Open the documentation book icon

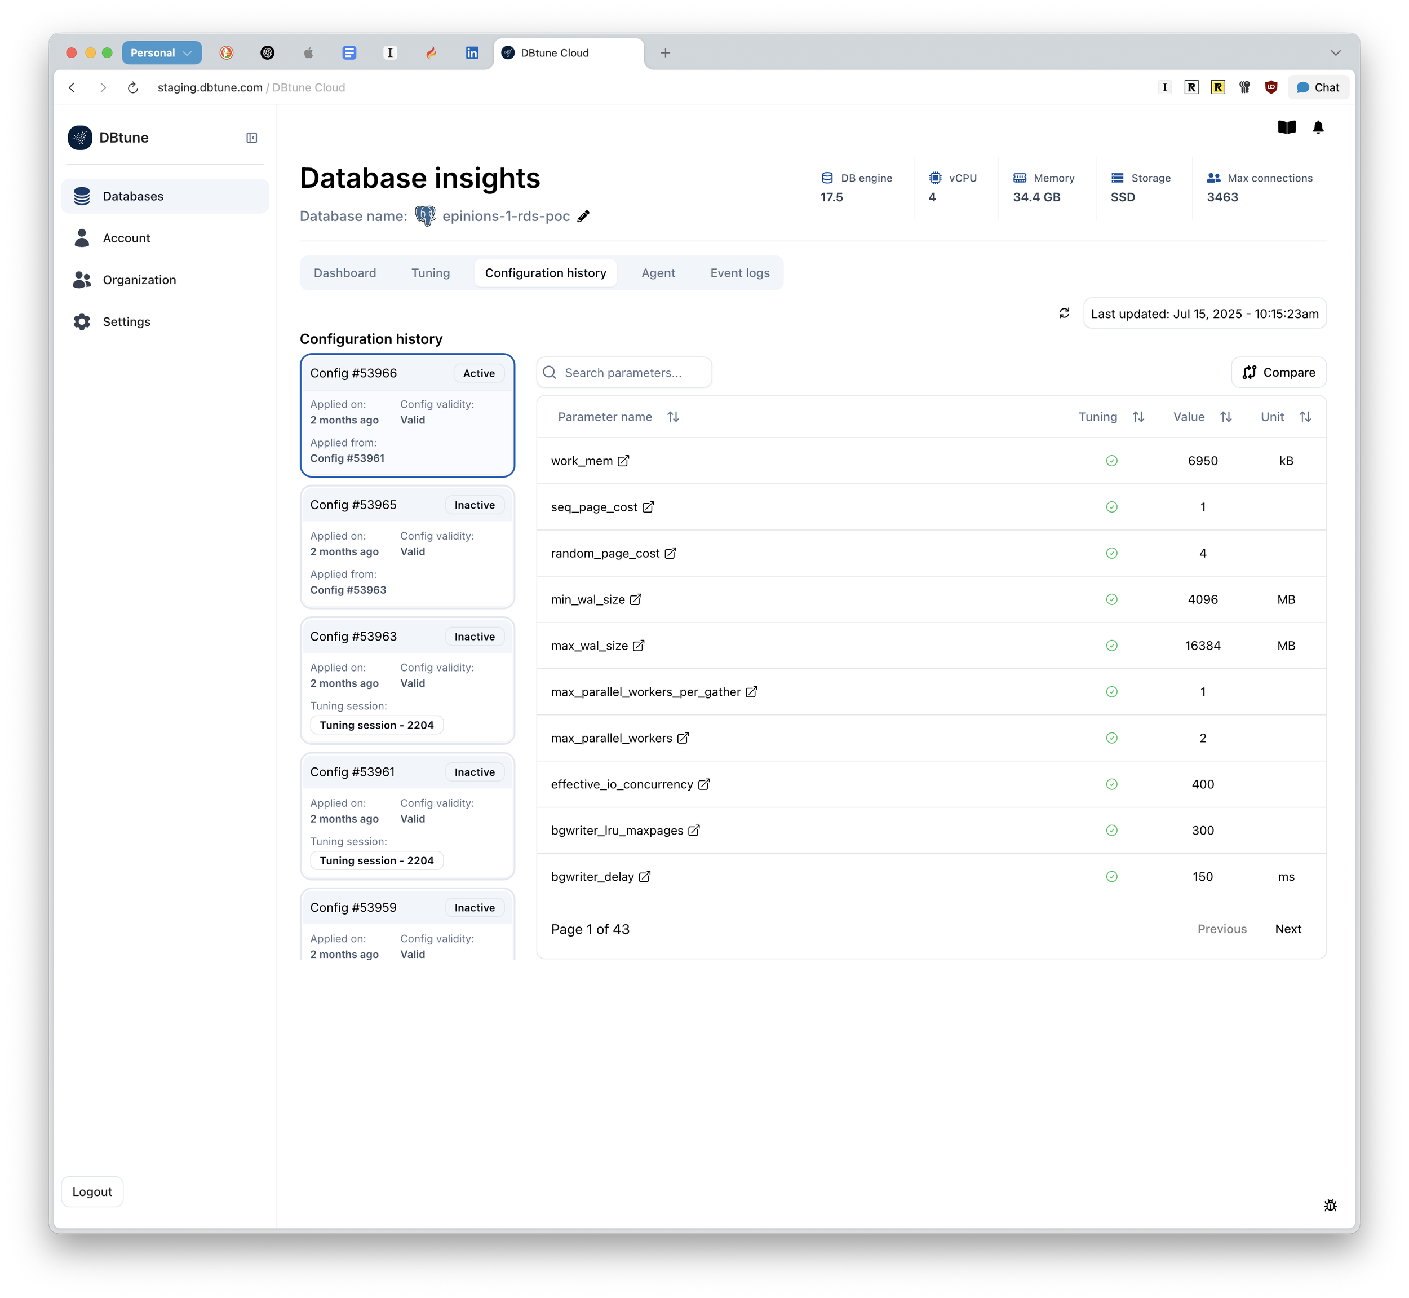point(1286,127)
